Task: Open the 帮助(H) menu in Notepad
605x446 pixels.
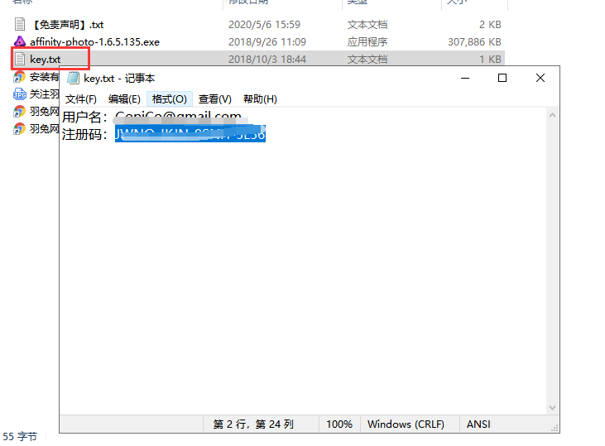Action: pos(260,99)
